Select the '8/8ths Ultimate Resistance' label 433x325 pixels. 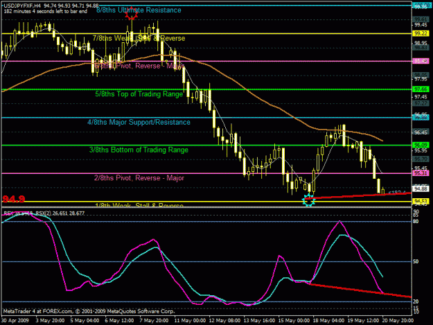[139, 10]
